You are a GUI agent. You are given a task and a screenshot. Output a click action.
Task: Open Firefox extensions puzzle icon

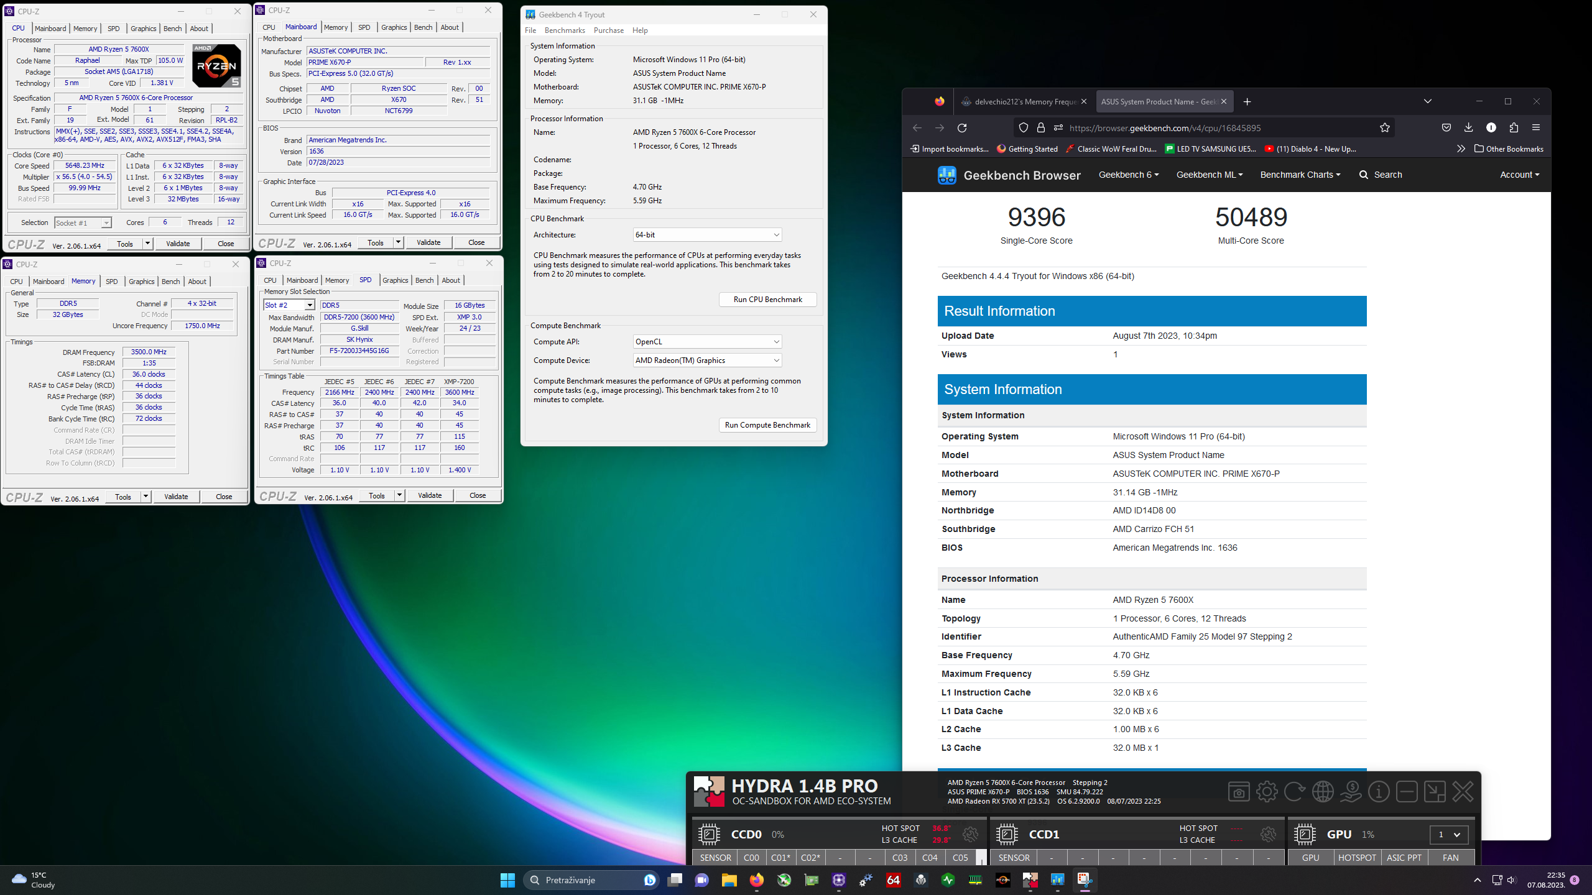pyautogui.click(x=1514, y=128)
